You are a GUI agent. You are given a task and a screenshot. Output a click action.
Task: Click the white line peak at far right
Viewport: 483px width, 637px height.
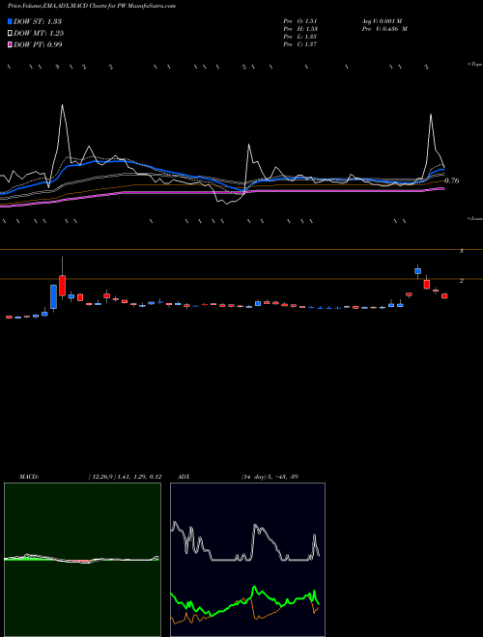[431, 115]
